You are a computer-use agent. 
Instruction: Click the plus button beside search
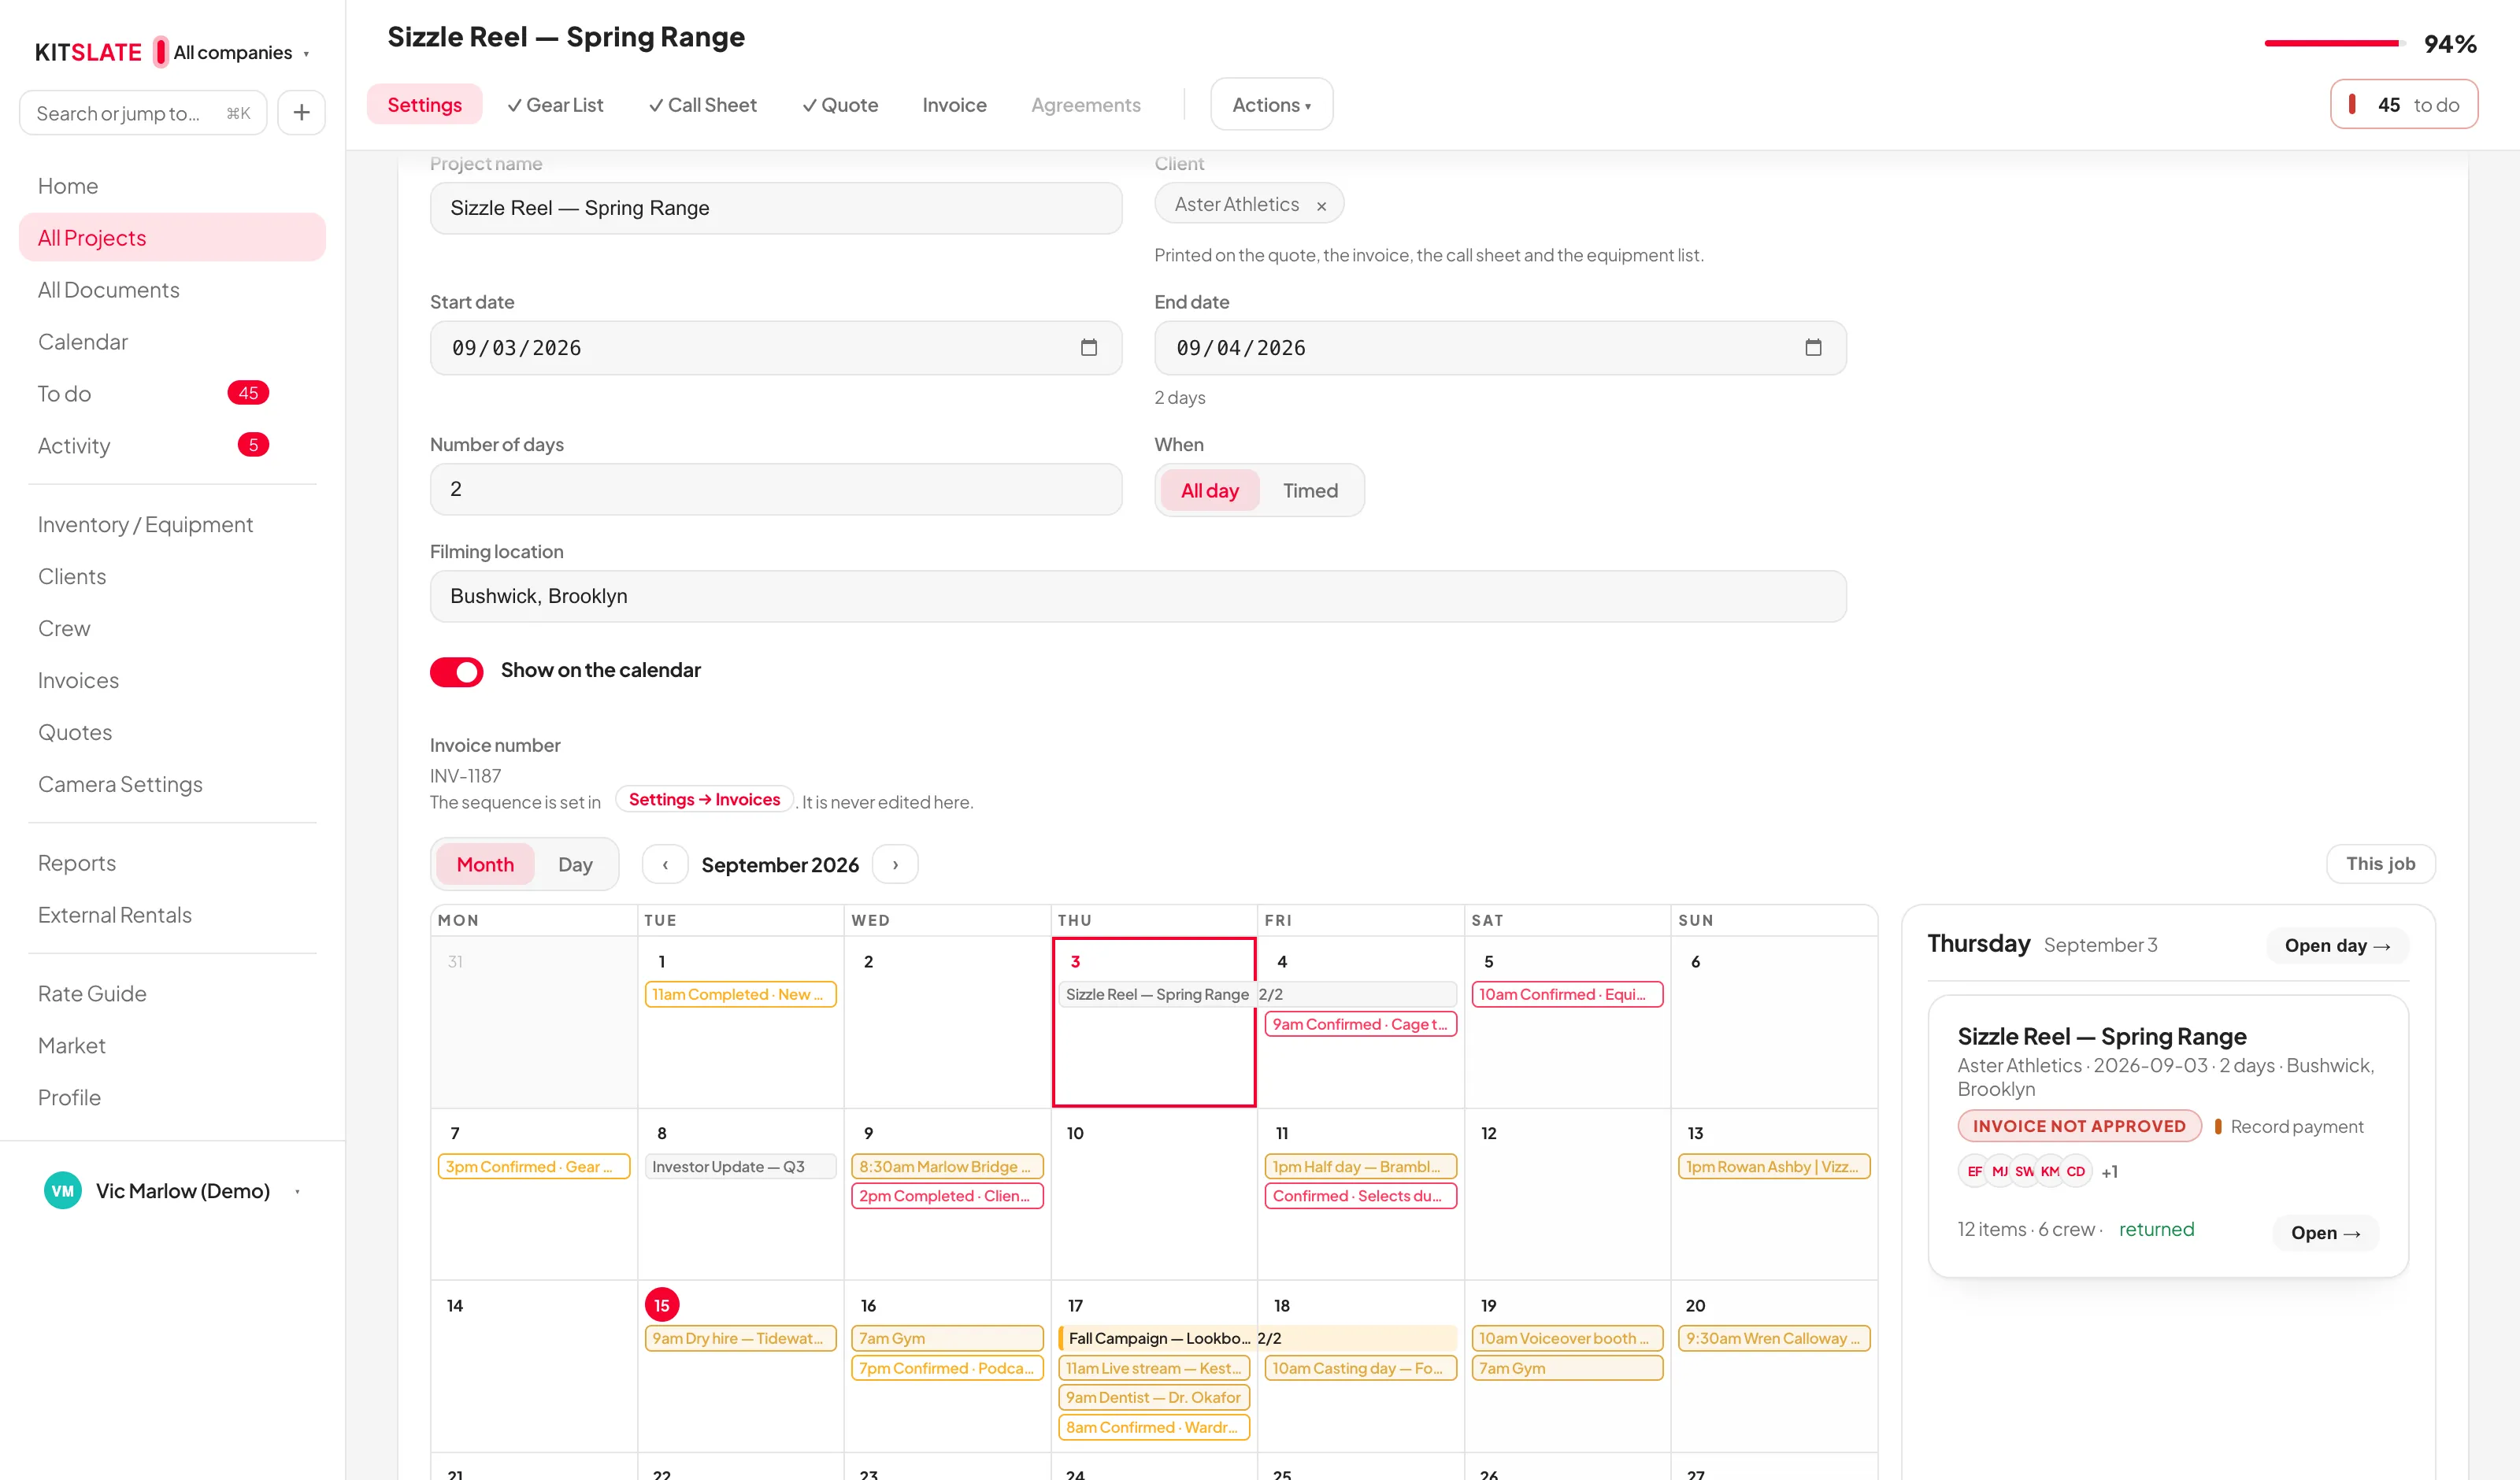tap(301, 113)
